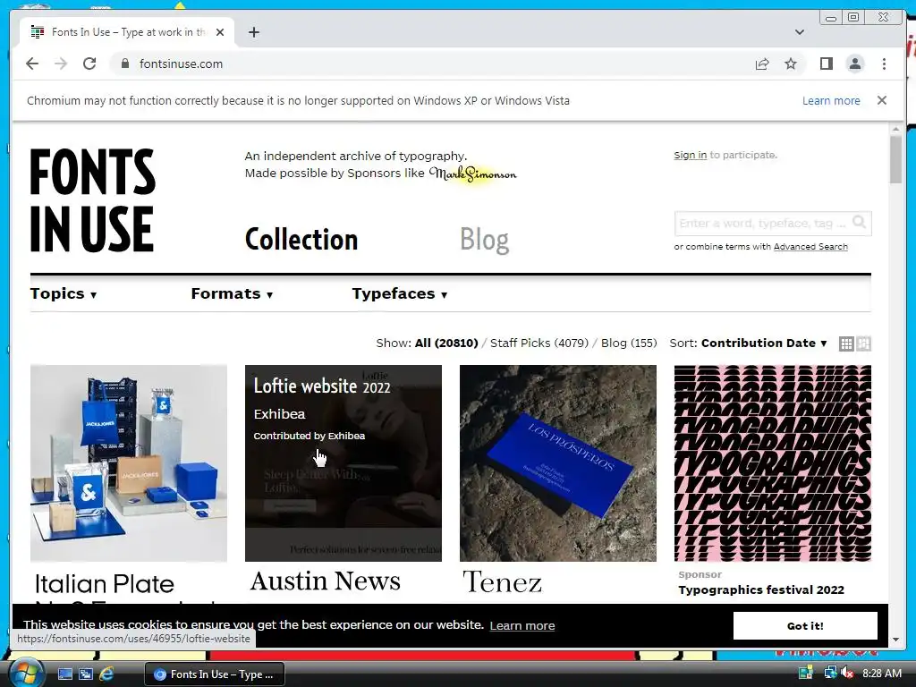Open a new browser tab
This screenshot has height=687, width=916.
coord(253,32)
